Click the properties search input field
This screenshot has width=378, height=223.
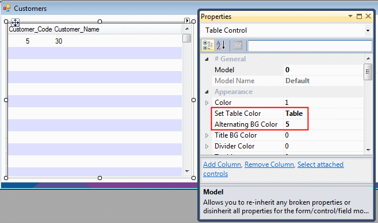[x=310, y=46]
